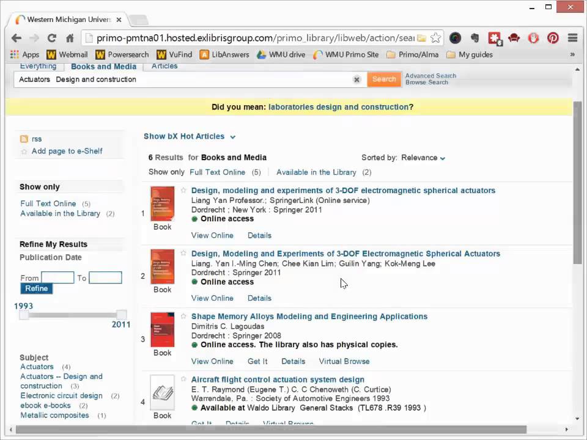Click the horizontal page scrollbar
Screen dimensions: 587x440
[x=271, y=429]
